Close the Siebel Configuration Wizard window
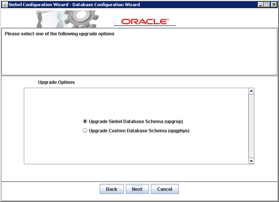 coord(274,5)
